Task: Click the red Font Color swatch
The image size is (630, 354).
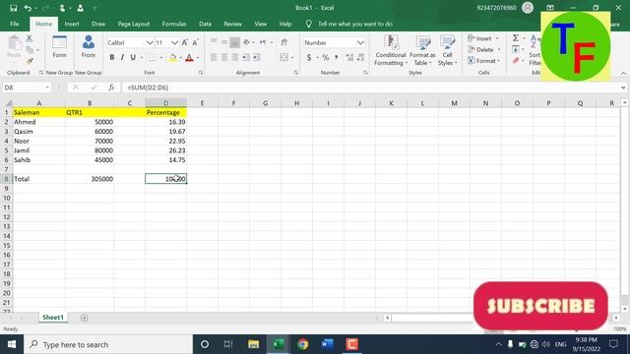Action: coord(189,58)
